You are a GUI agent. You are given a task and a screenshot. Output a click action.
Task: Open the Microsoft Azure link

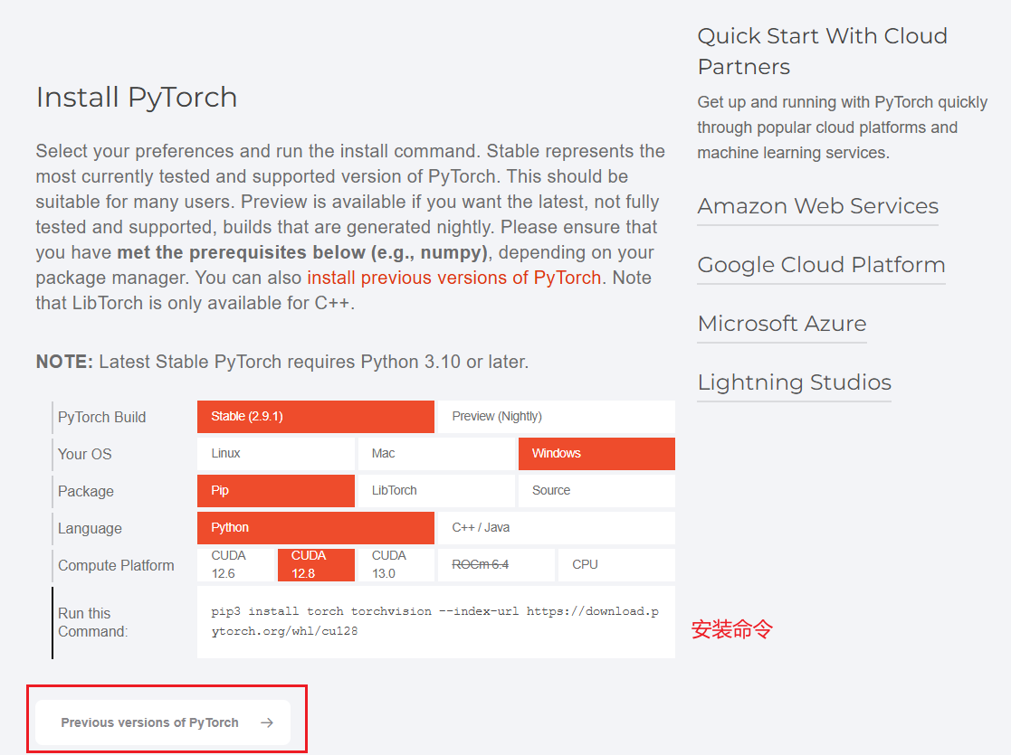coord(782,324)
